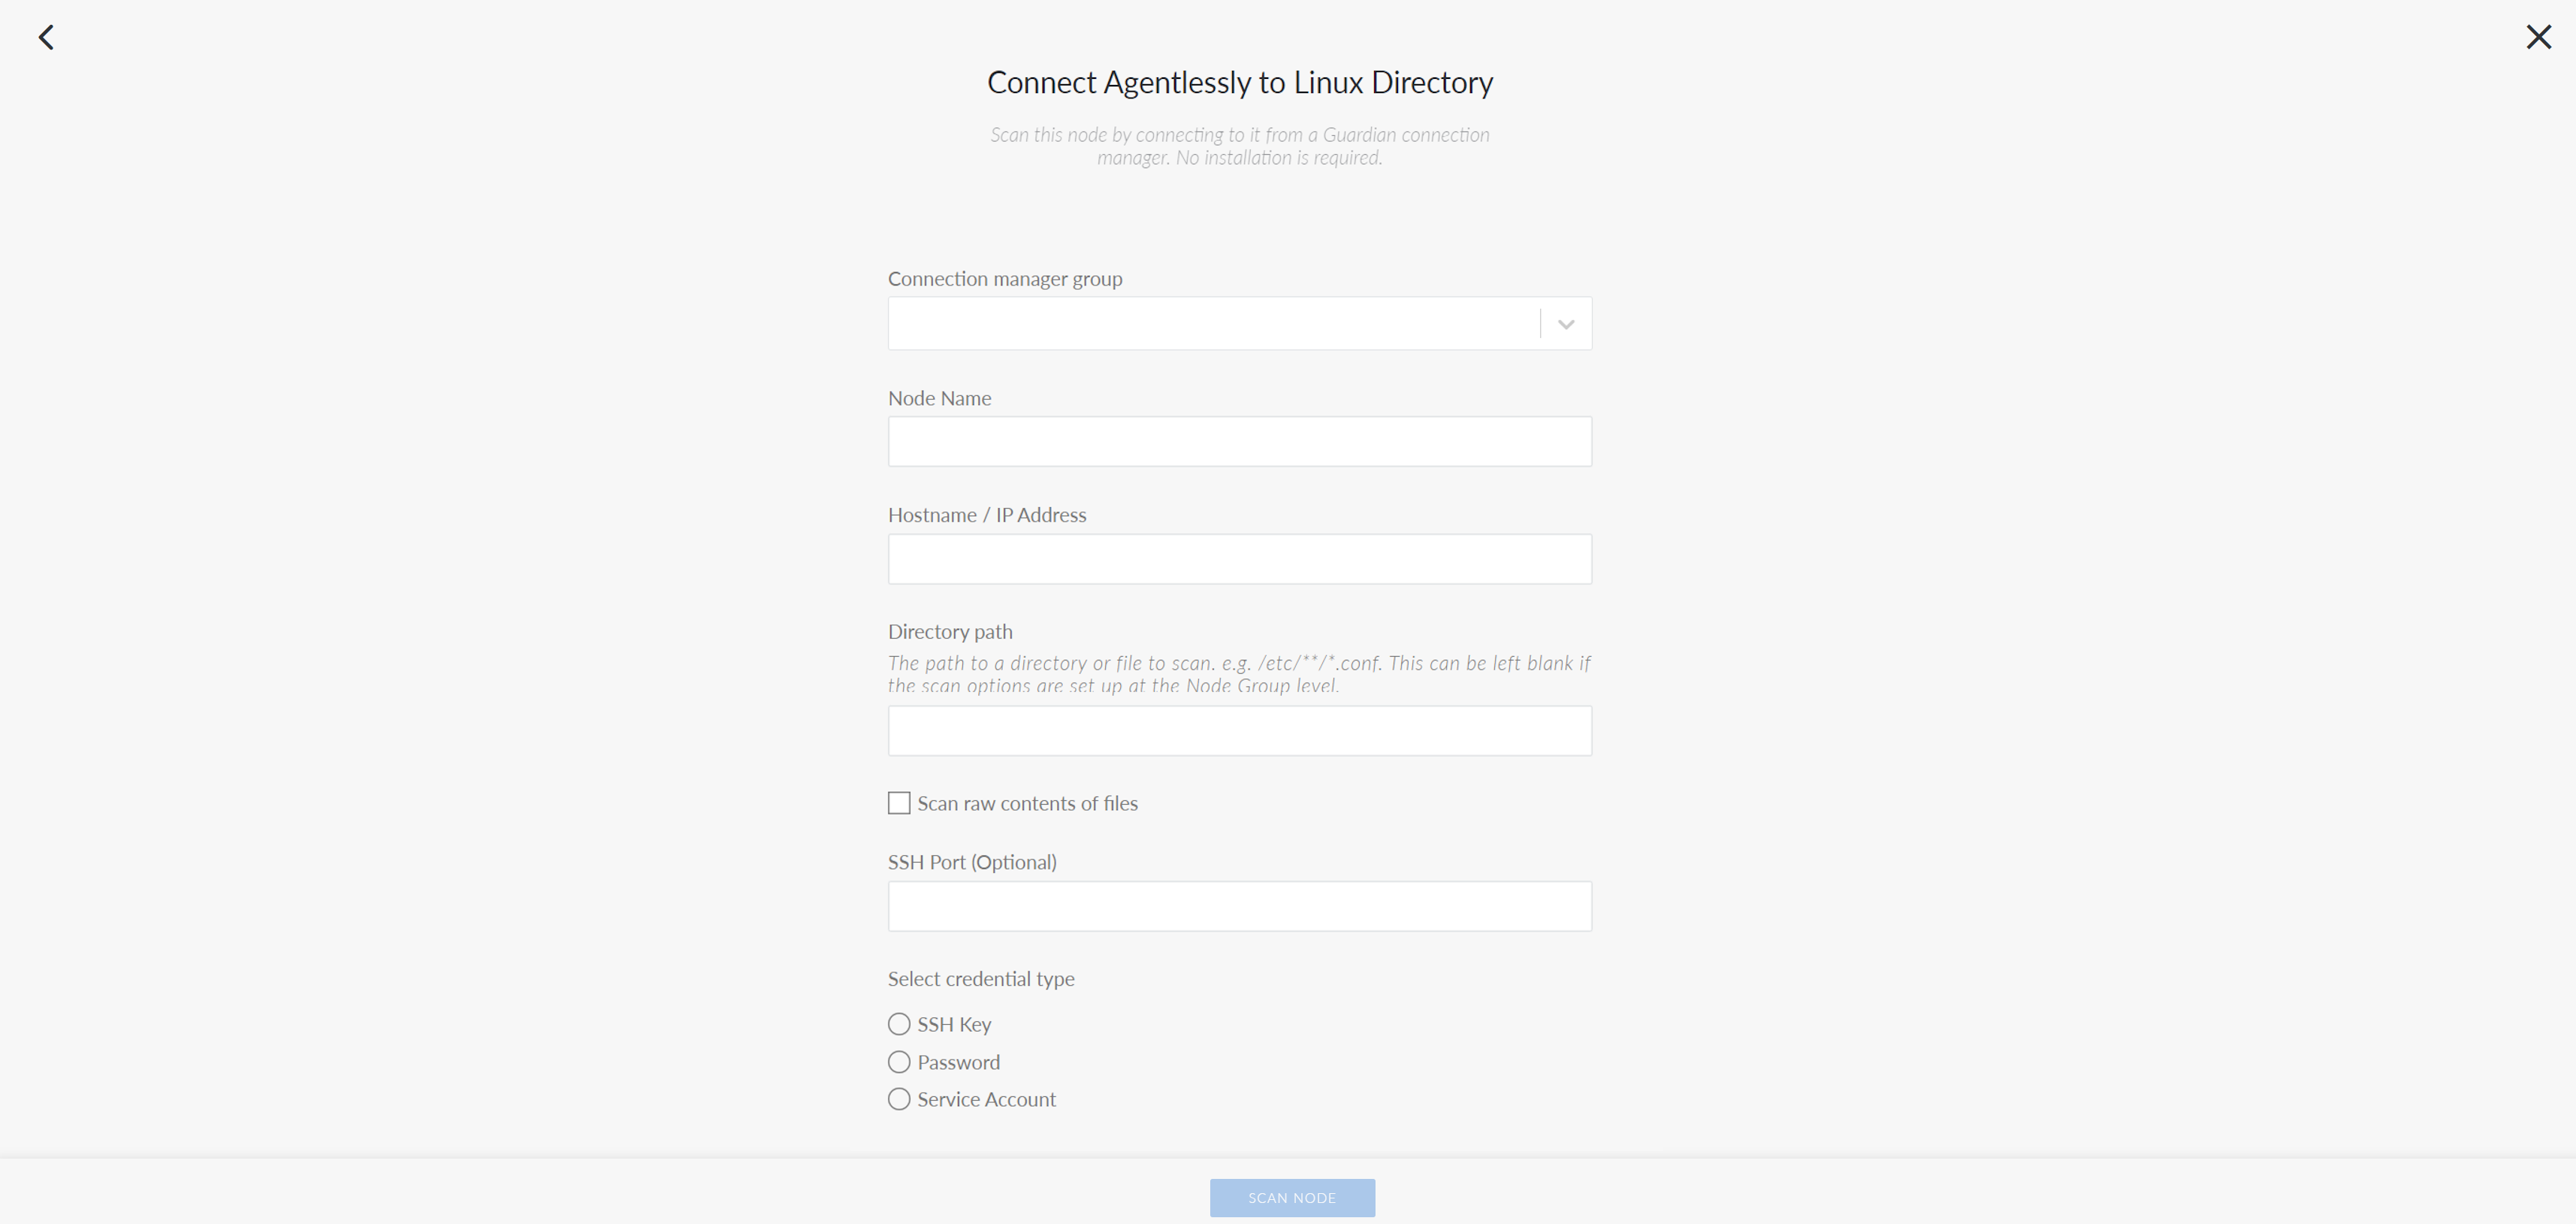Open the Connection manager group combo box
The width and height of the screenshot is (2576, 1224).
(x=1239, y=324)
